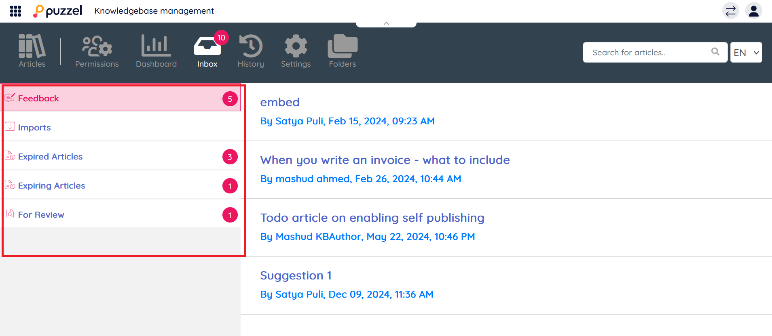Click the switch arrows icon
Image resolution: width=772 pixels, height=336 pixels.
pos(730,11)
